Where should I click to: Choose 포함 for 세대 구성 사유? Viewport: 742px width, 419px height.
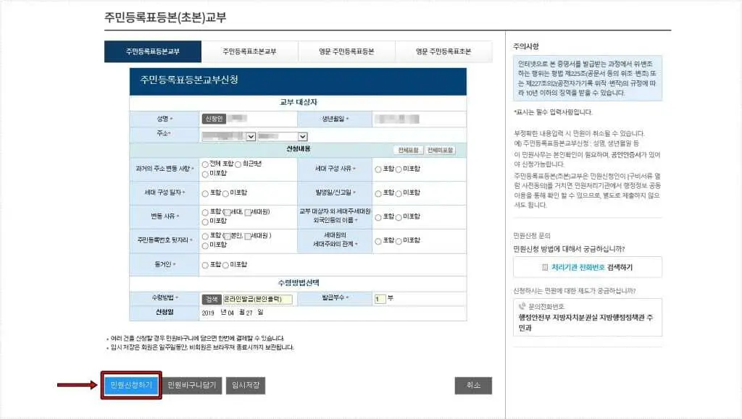tap(378, 169)
